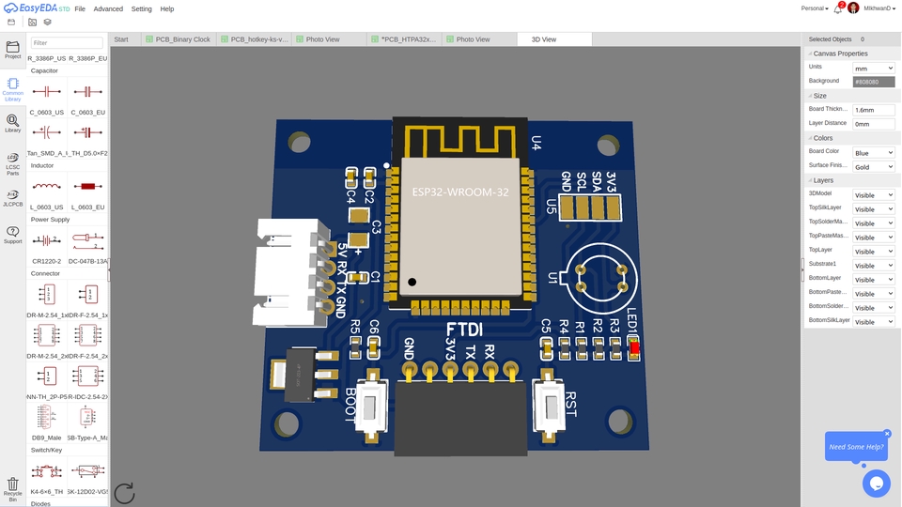The width and height of the screenshot is (902, 507).
Task: Open the Recycle Bin
Action: pyautogui.click(x=12, y=487)
